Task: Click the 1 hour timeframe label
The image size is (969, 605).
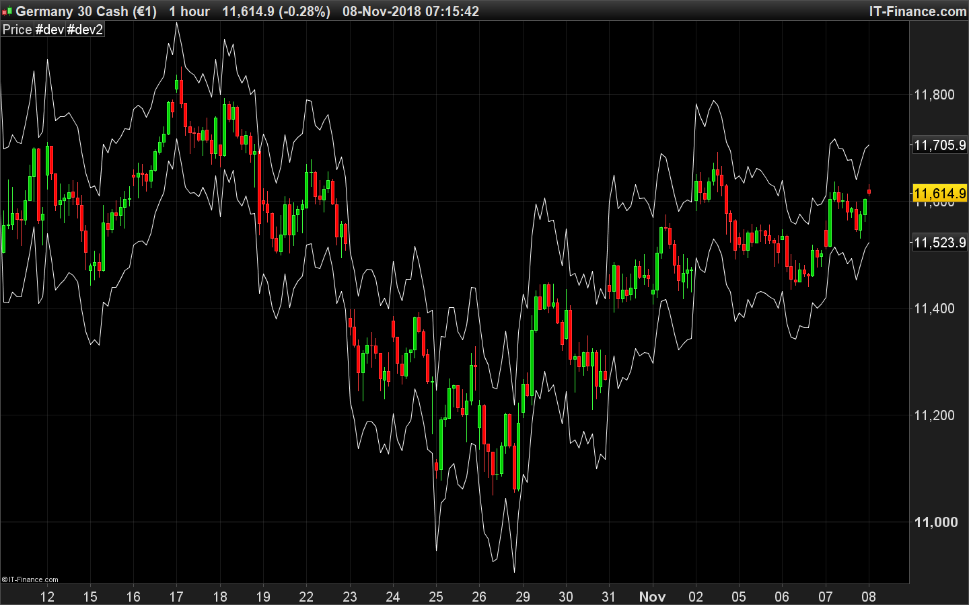Action: click(x=189, y=11)
